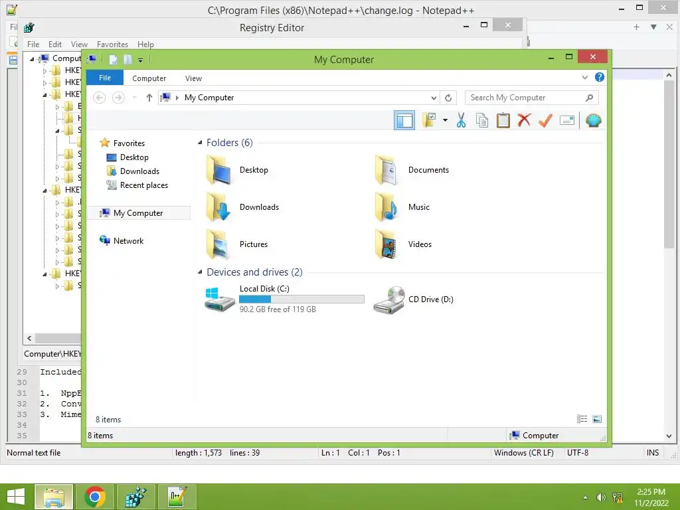
Task: Click the Cut scissors icon
Action: [x=461, y=120]
